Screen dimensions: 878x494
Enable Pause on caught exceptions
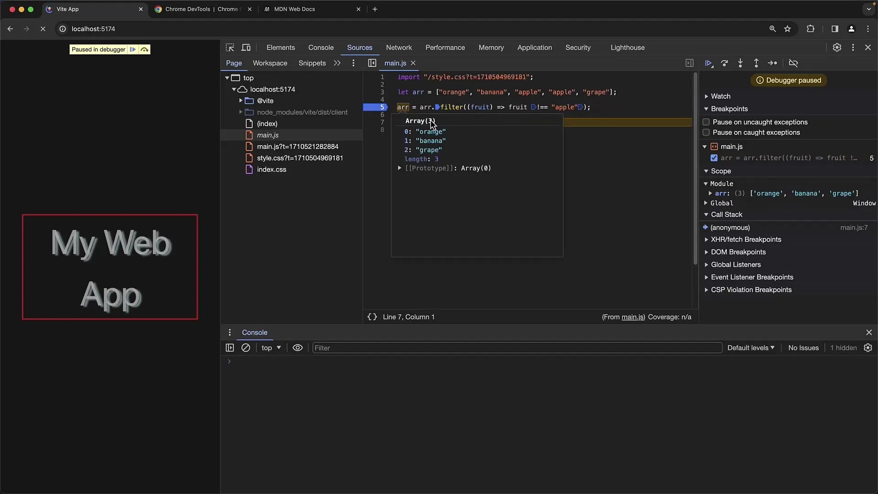click(x=706, y=133)
